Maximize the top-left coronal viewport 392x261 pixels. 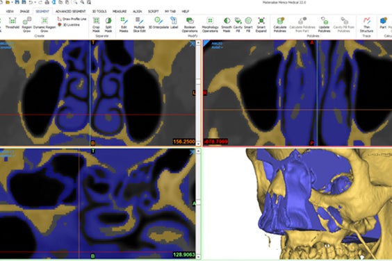point(192,44)
